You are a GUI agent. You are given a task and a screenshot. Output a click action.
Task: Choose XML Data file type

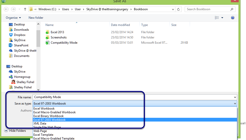(135, 124)
